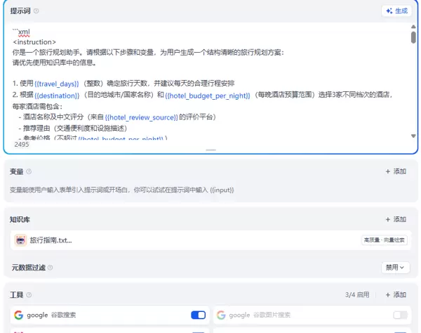Click the {{travel_days}} variable in prompt
This screenshot has height=333, width=421.
point(57,83)
